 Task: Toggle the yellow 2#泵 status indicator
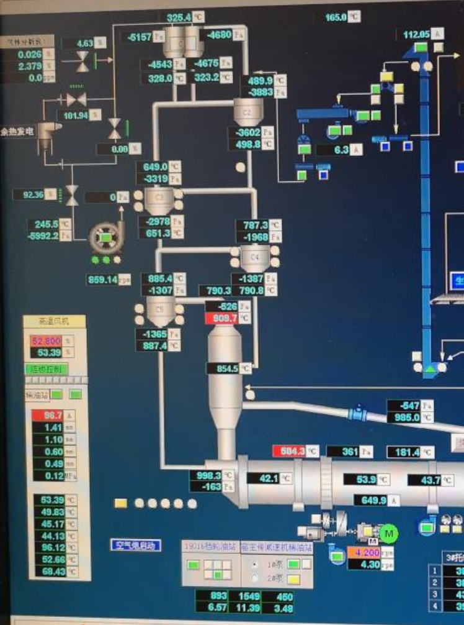293,578
